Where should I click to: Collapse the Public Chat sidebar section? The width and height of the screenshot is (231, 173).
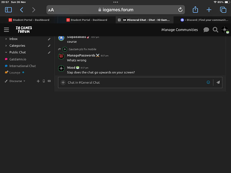click(x=6, y=52)
